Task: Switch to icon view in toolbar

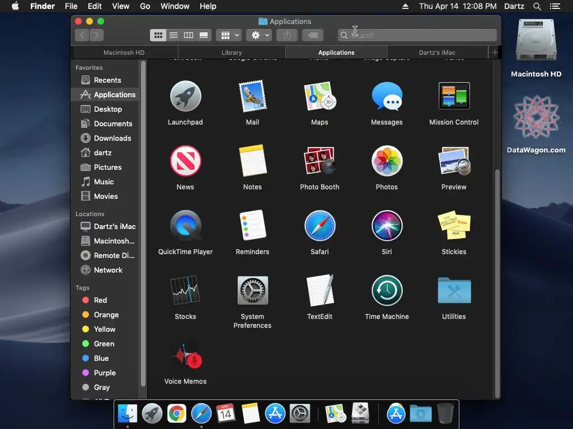Action: (158, 35)
